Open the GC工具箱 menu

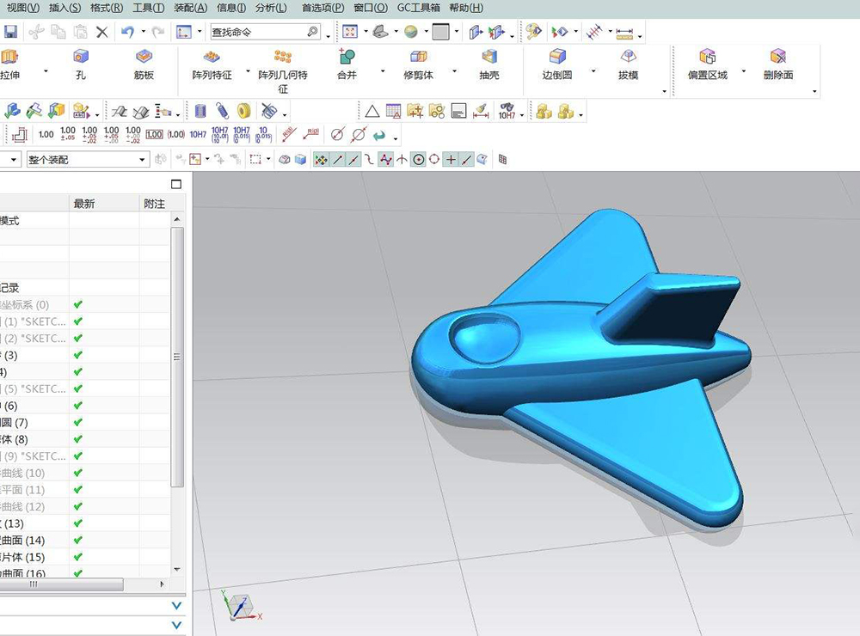pos(419,8)
